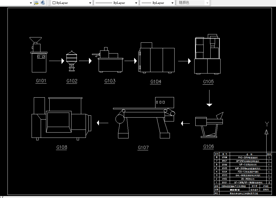Click the G103 label under the granulator

click(x=110, y=81)
